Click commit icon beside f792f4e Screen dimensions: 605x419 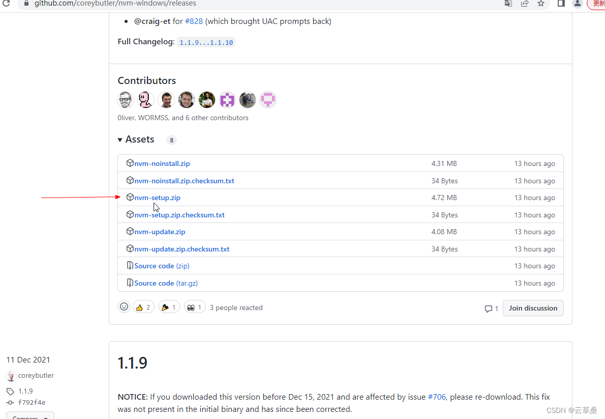(10, 402)
